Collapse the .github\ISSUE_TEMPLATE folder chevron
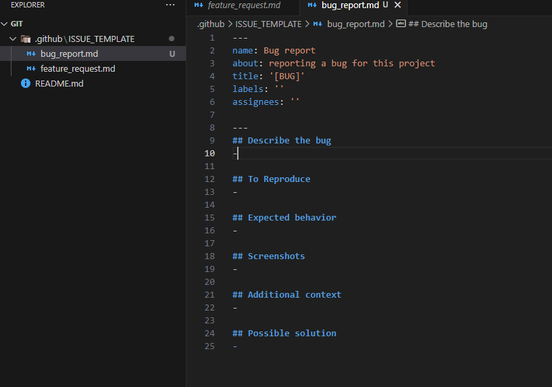The width and height of the screenshot is (552, 387). pos(13,39)
